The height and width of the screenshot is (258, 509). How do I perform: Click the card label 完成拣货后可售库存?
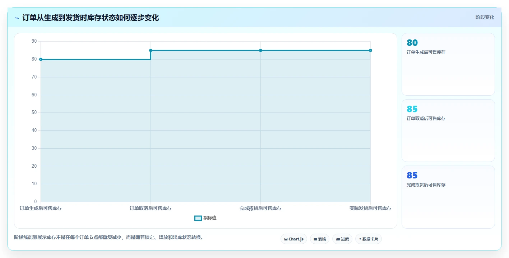[426, 185]
